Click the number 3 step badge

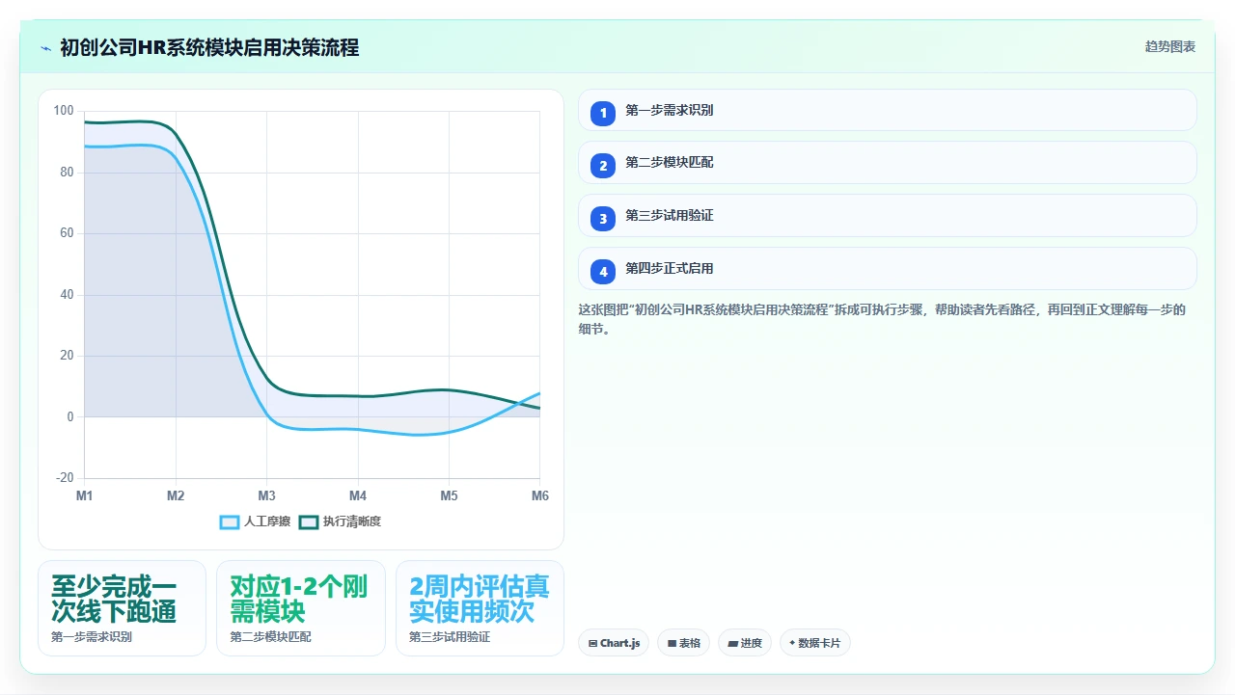pyautogui.click(x=603, y=218)
